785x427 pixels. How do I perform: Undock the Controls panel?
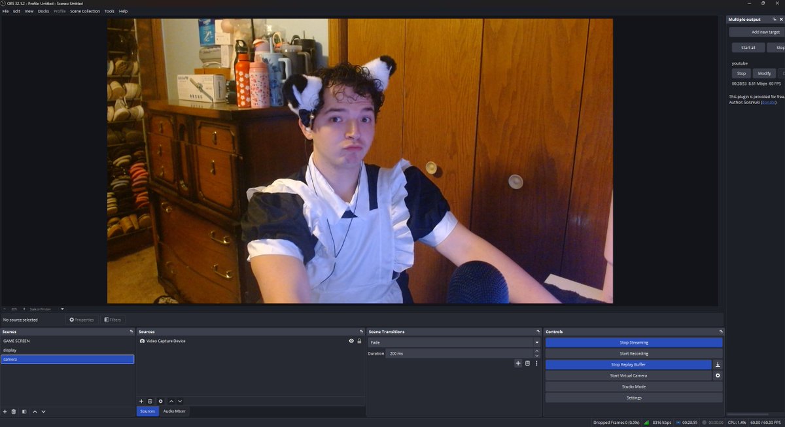(721, 332)
